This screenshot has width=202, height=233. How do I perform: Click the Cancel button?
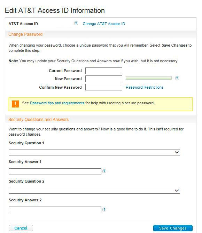21,228
